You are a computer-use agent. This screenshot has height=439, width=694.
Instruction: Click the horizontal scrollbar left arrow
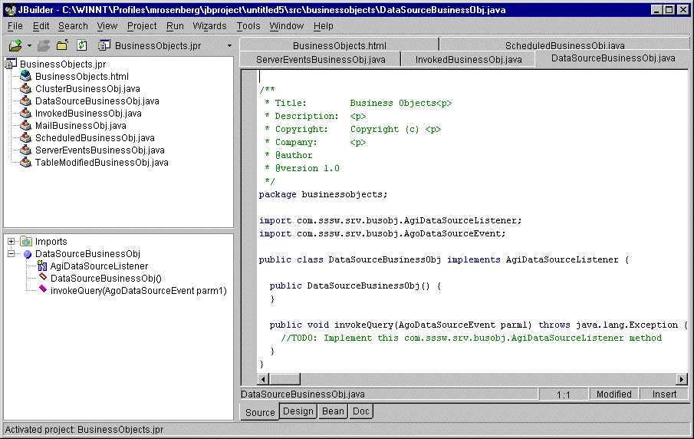pyautogui.click(x=263, y=379)
